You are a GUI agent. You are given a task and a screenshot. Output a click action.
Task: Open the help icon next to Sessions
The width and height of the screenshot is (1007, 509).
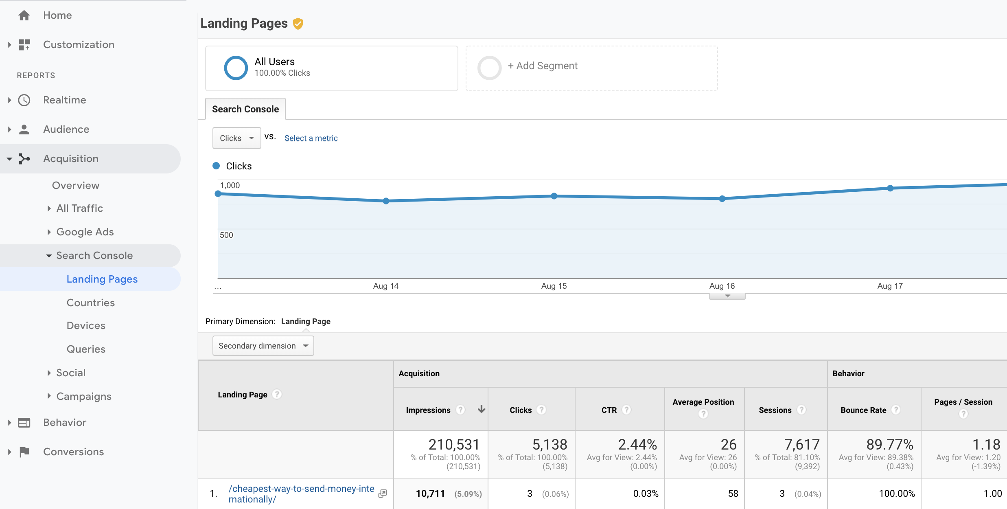[x=801, y=410]
